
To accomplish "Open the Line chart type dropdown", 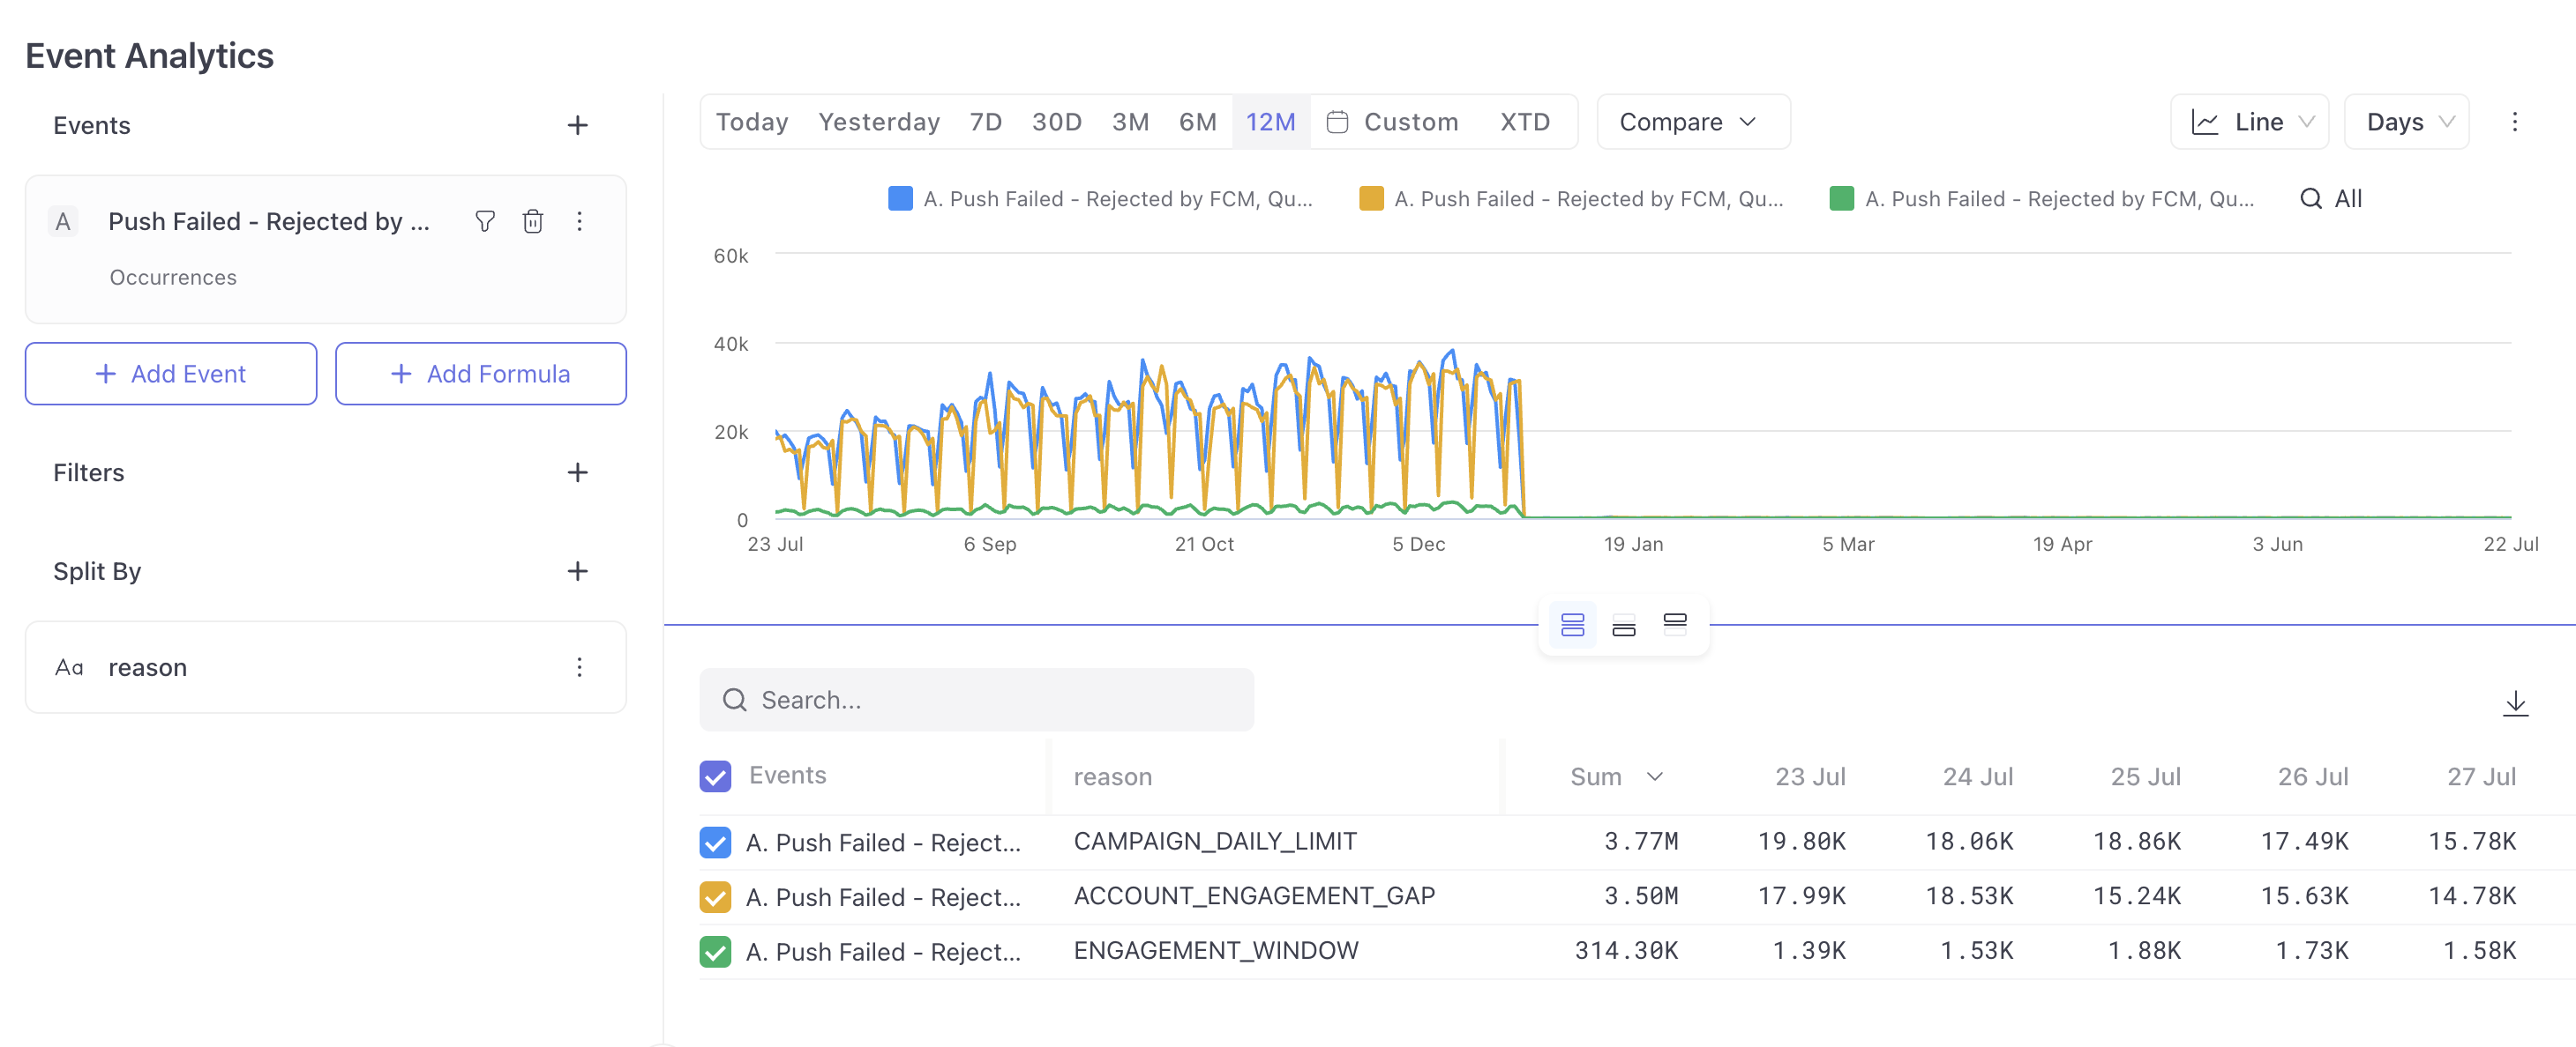I will point(2249,122).
